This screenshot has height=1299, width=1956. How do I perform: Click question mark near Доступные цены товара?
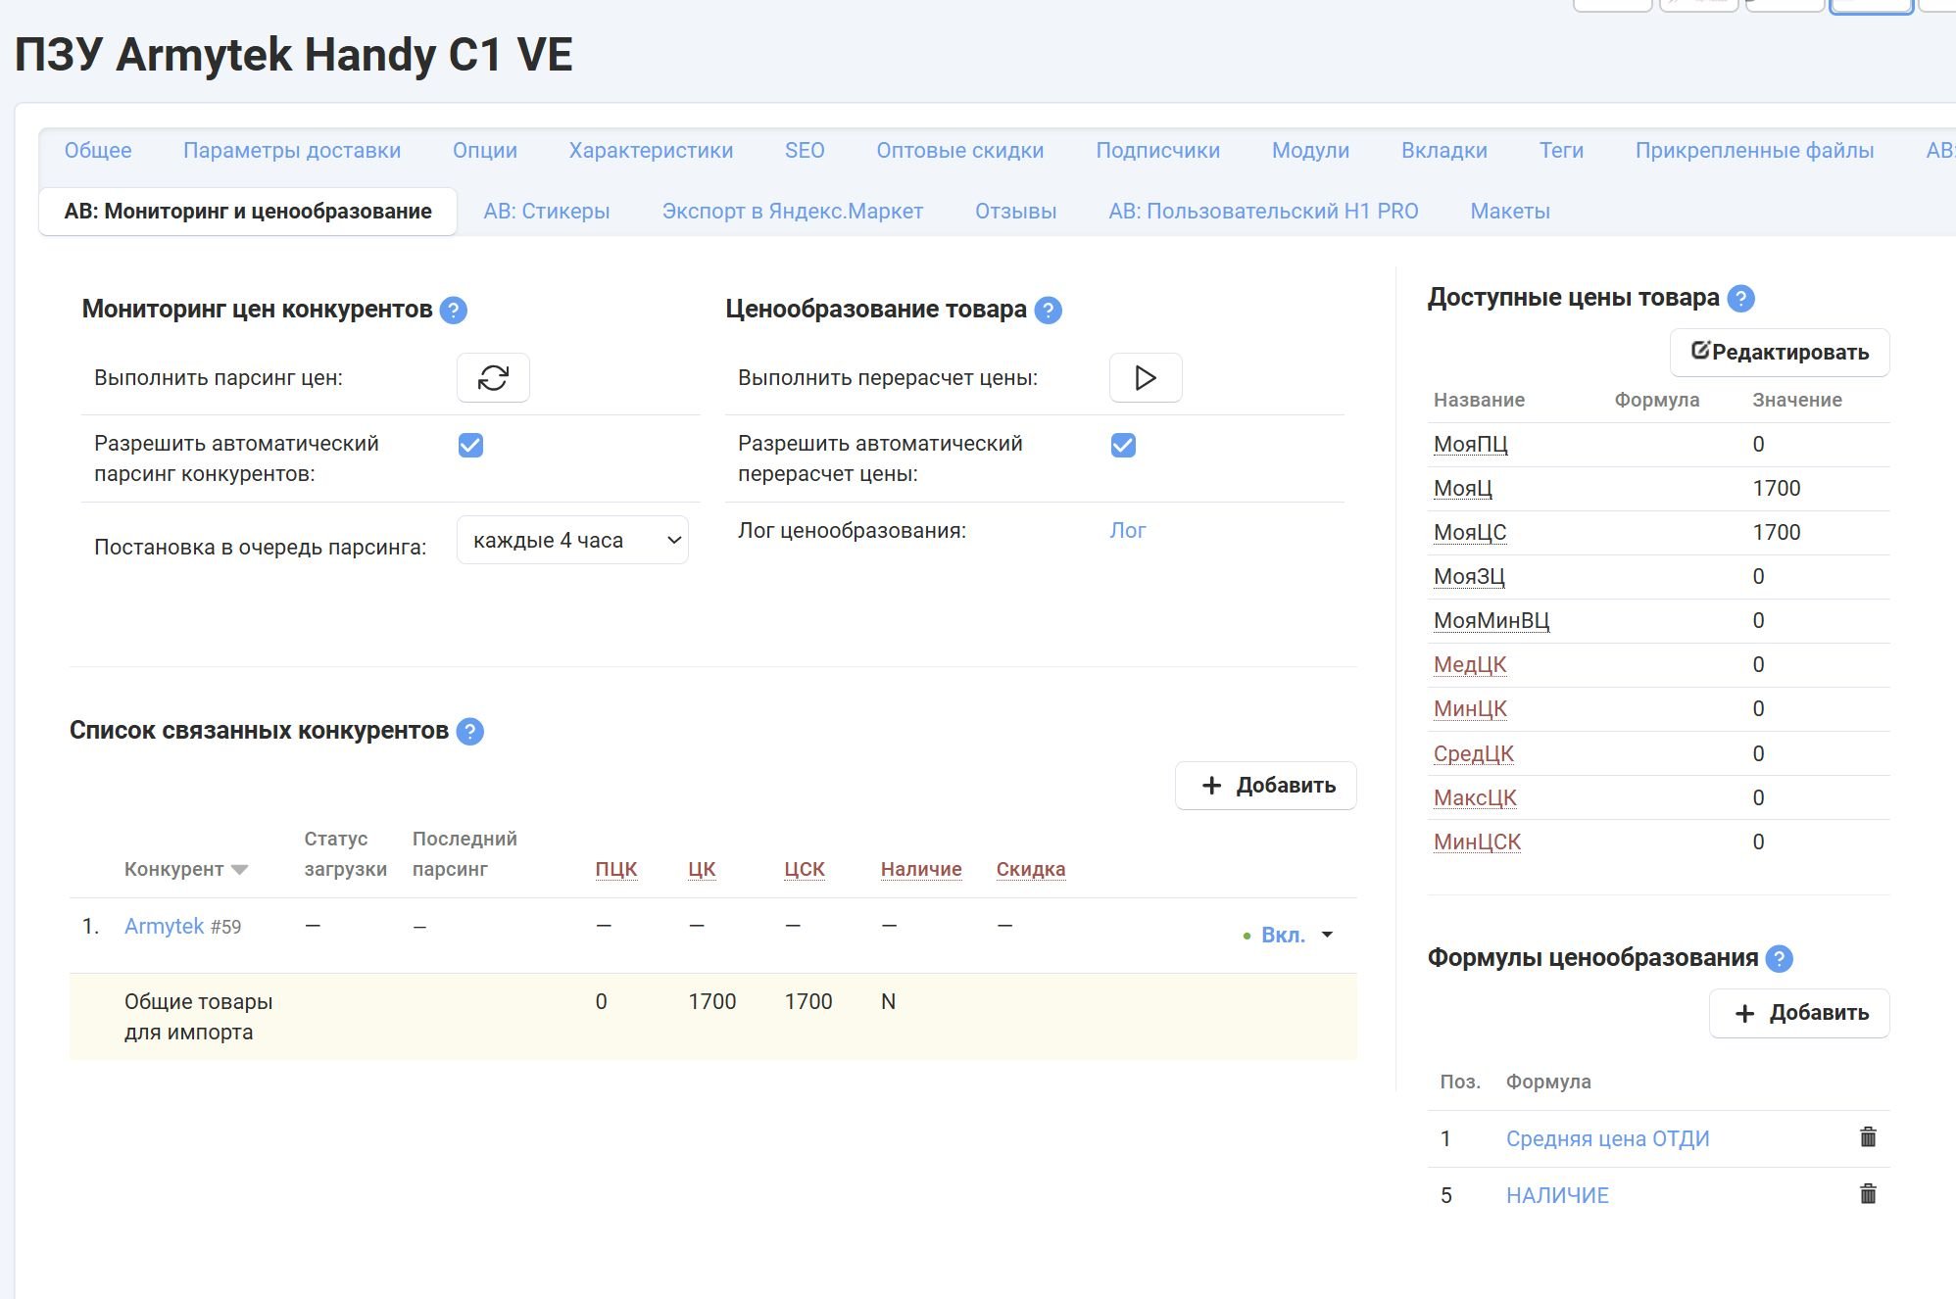tap(1740, 299)
